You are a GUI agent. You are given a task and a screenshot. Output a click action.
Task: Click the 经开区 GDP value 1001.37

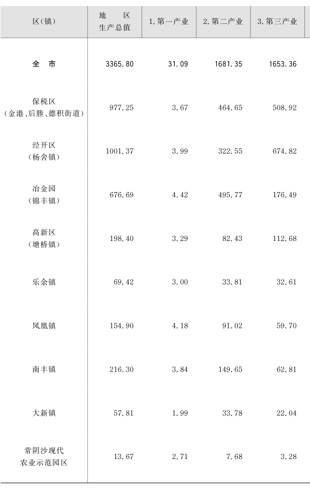[119, 151]
